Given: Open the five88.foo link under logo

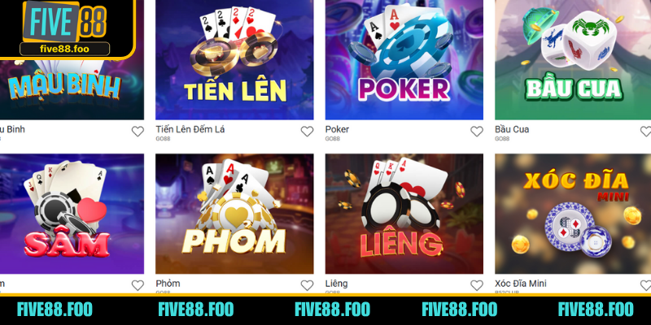Looking at the screenshot, I should [x=65, y=49].
